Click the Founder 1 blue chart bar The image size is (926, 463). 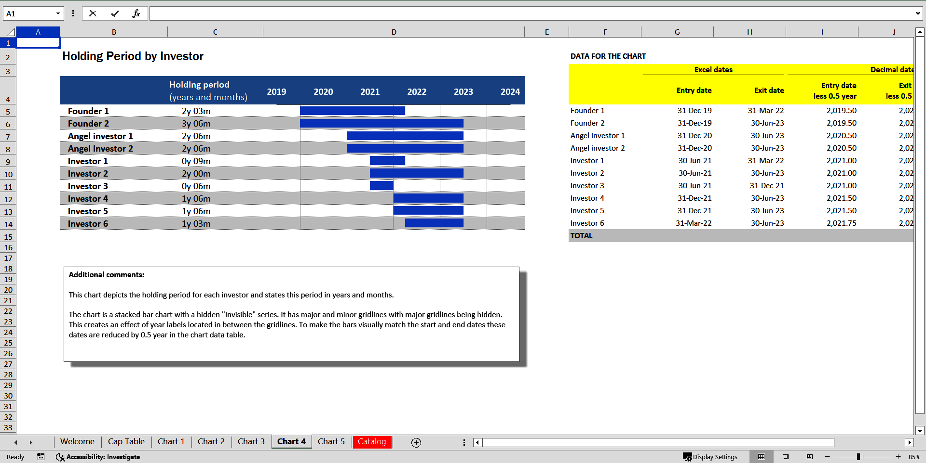click(353, 111)
